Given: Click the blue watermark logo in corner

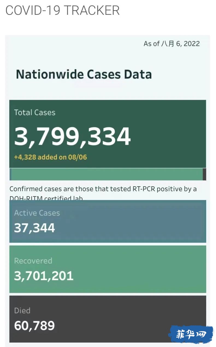Looking at the screenshot, I should click(x=191, y=334).
